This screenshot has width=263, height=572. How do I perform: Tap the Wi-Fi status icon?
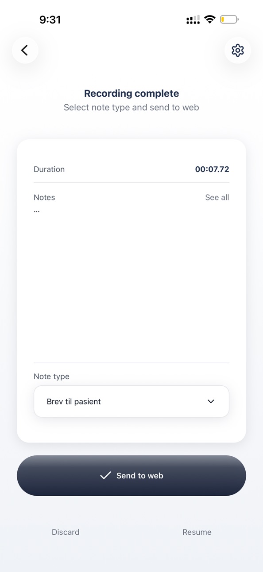click(210, 20)
